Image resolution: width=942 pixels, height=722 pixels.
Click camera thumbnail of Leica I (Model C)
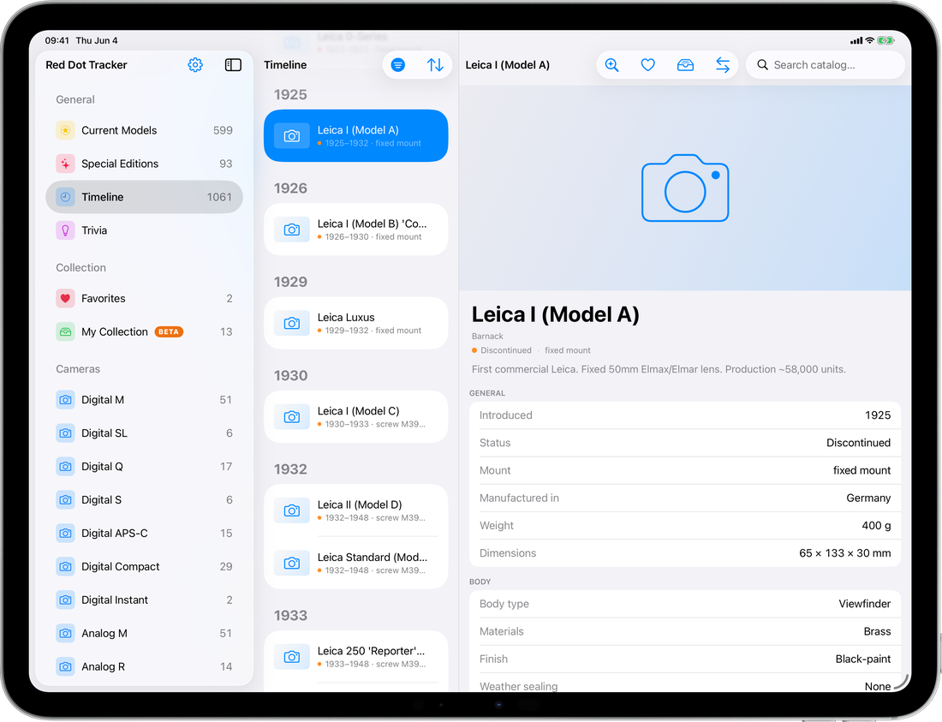point(292,417)
